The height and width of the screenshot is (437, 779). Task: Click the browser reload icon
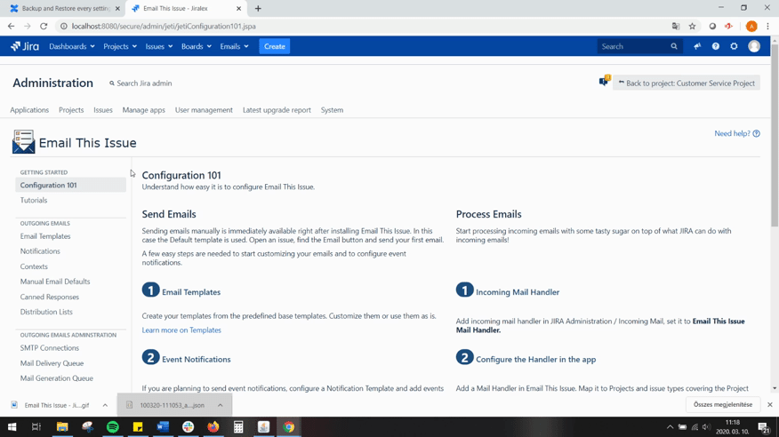click(x=44, y=26)
